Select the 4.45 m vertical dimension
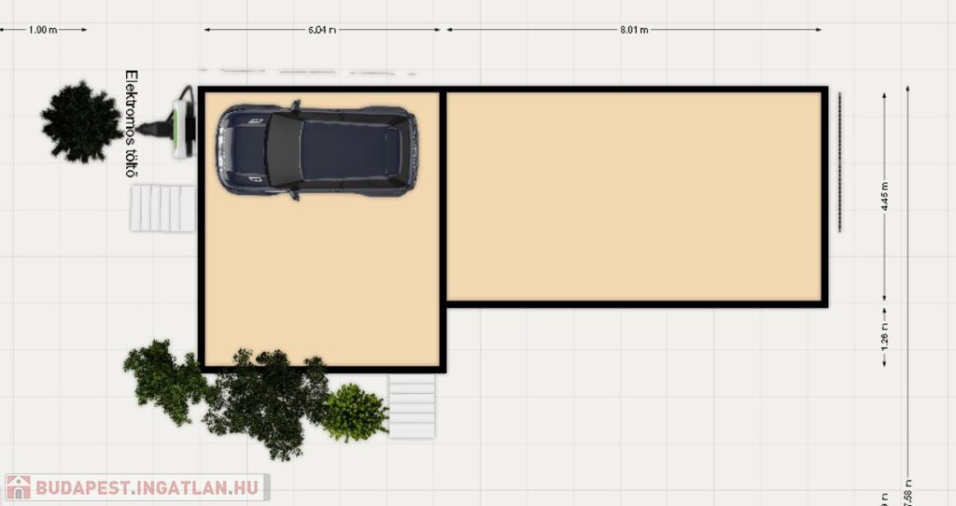956x506 pixels. pos(884,197)
